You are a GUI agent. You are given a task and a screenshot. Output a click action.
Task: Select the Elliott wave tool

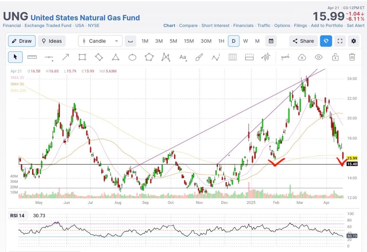coord(216,57)
